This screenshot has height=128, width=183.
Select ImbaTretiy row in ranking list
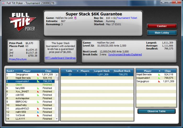point(30,105)
